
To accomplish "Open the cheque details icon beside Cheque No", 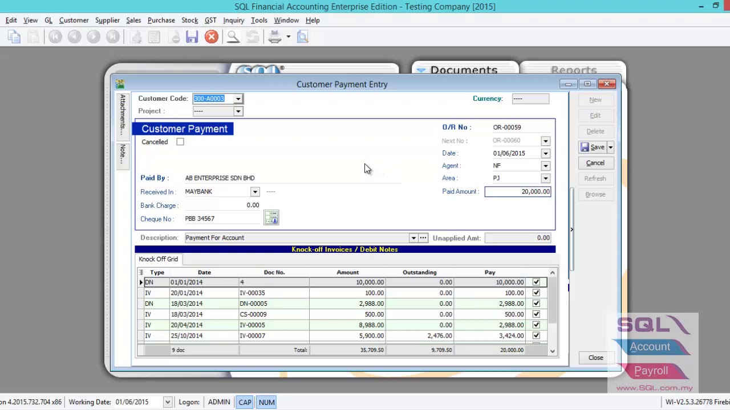I will (271, 218).
